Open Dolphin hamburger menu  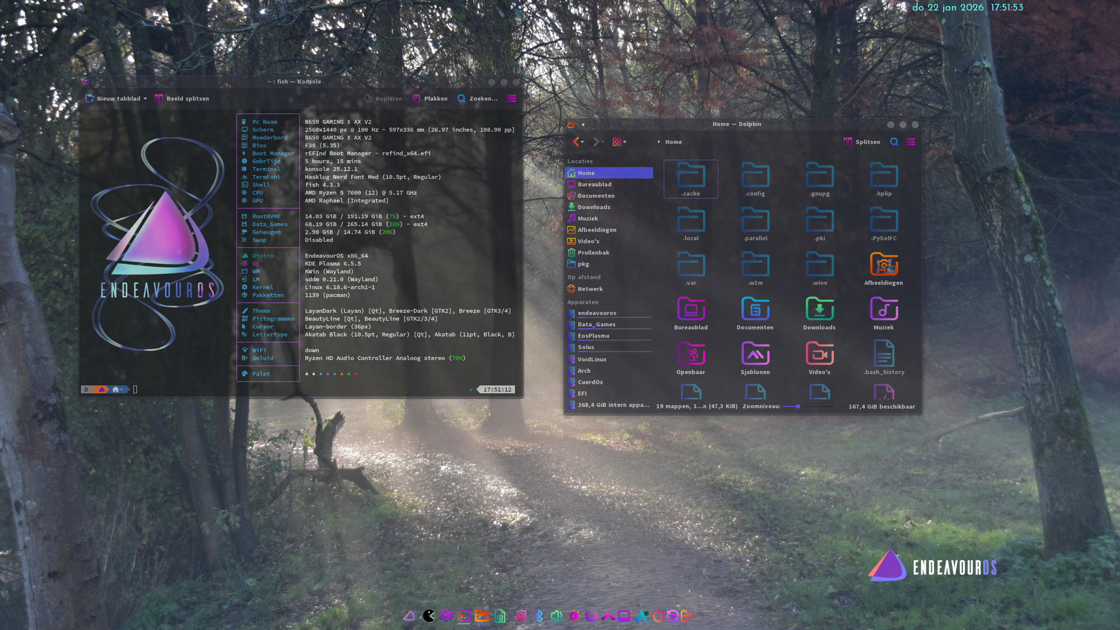tap(911, 142)
